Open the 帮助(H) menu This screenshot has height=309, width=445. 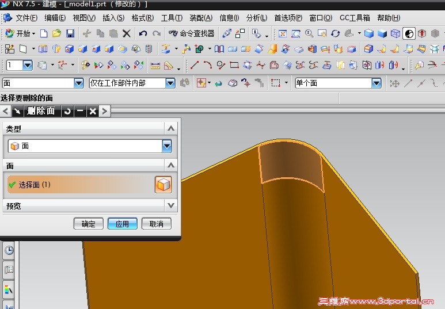[389, 18]
